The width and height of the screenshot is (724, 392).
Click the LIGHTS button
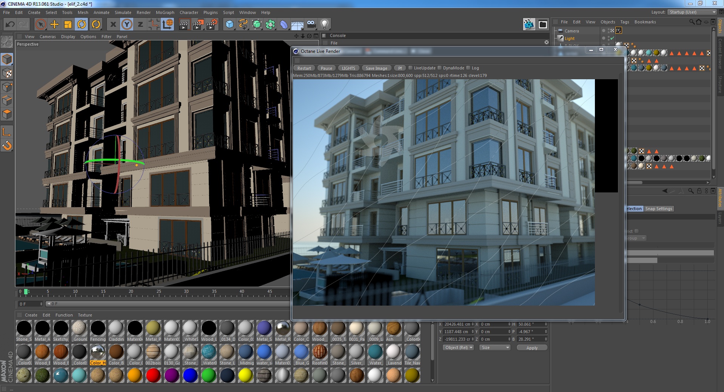pyautogui.click(x=348, y=68)
